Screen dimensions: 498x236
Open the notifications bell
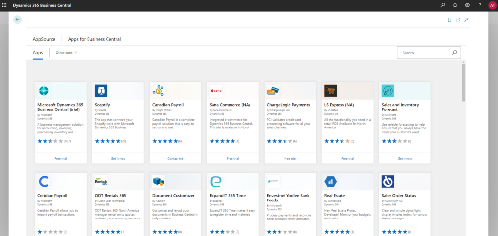455,5
